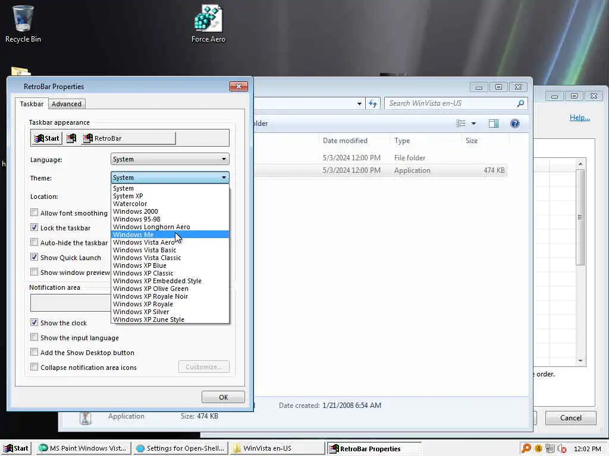The height and width of the screenshot is (456, 609).
Task: Click the orange shield tray icon
Action: point(538,448)
